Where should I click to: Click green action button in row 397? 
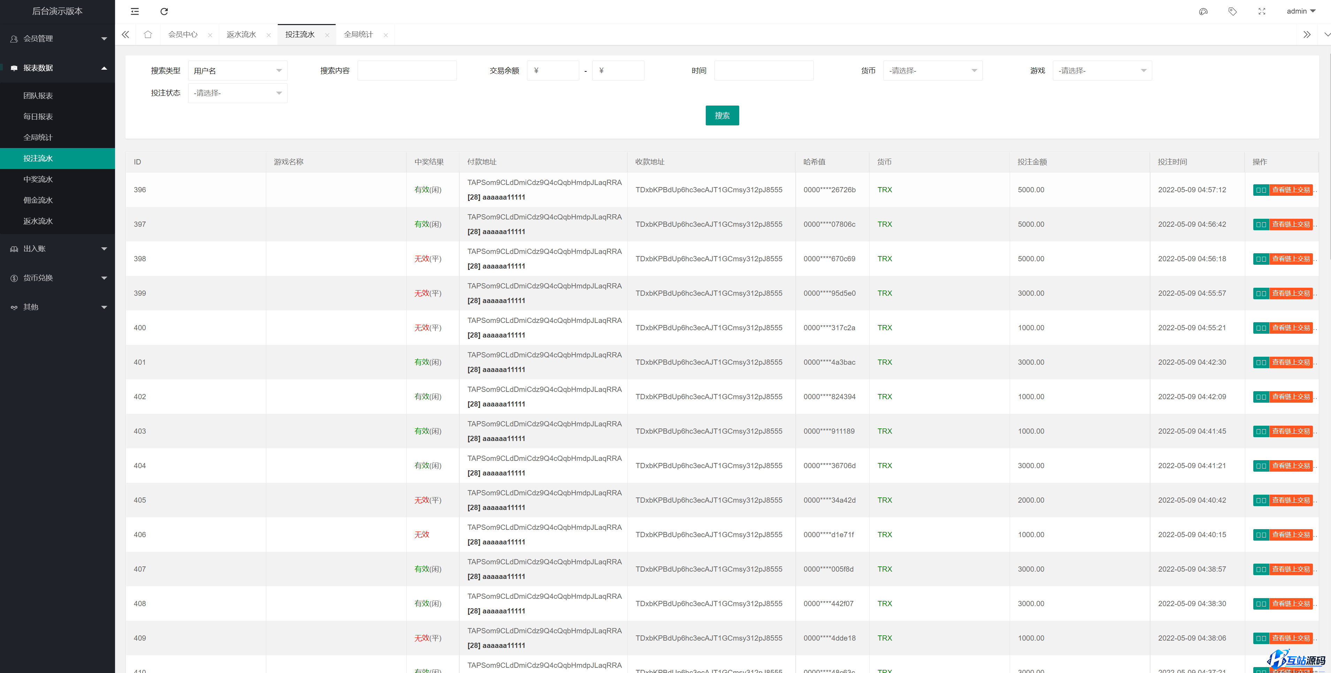1261,225
